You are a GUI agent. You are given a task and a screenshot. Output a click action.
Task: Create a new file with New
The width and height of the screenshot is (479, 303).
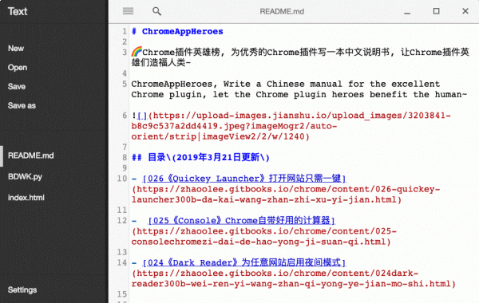tap(16, 49)
